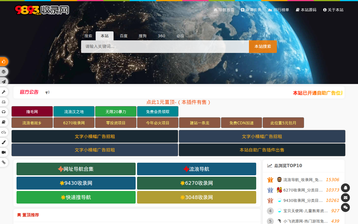Open 9430收录网_分类目 entry in TOP10
This screenshot has width=358, height=224.
303,200
